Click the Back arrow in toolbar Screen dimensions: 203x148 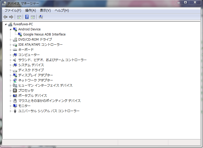[x=5, y=17]
